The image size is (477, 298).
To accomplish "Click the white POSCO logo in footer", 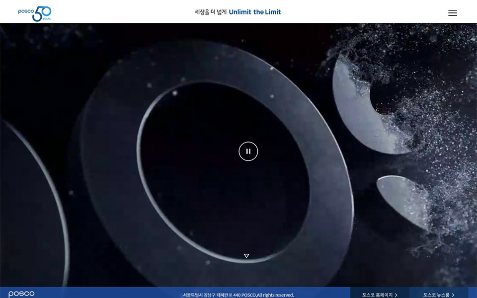I will click(x=21, y=294).
